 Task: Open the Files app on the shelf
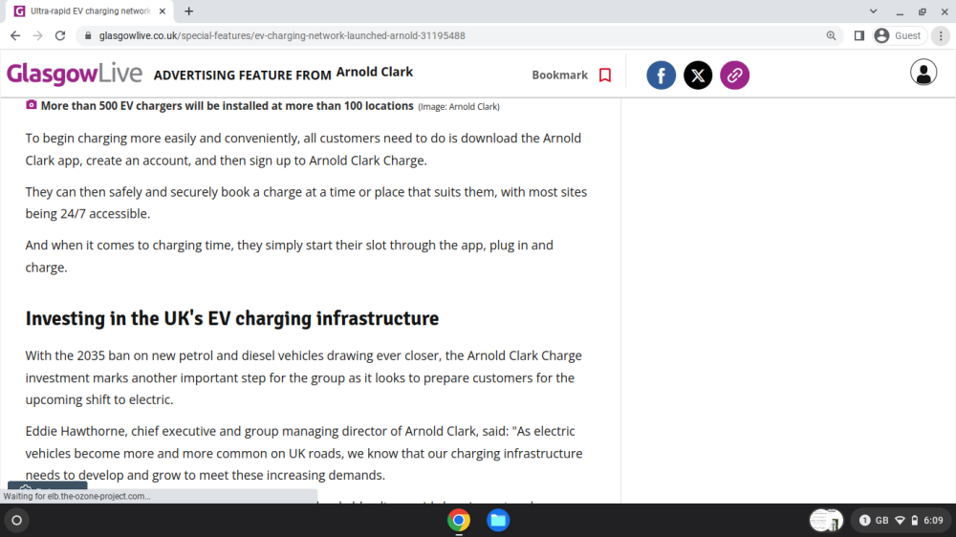pyautogui.click(x=498, y=521)
